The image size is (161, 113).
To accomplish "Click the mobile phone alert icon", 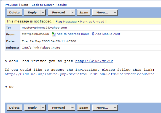I will (93, 34).
